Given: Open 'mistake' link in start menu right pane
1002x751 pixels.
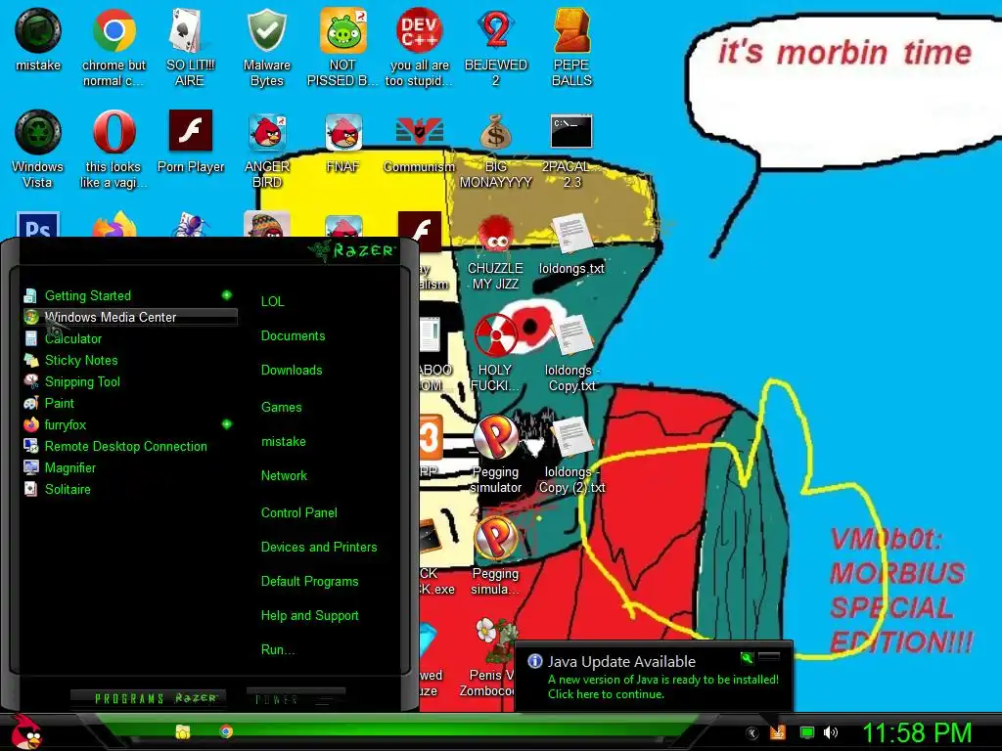Looking at the screenshot, I should click(283, 441).
